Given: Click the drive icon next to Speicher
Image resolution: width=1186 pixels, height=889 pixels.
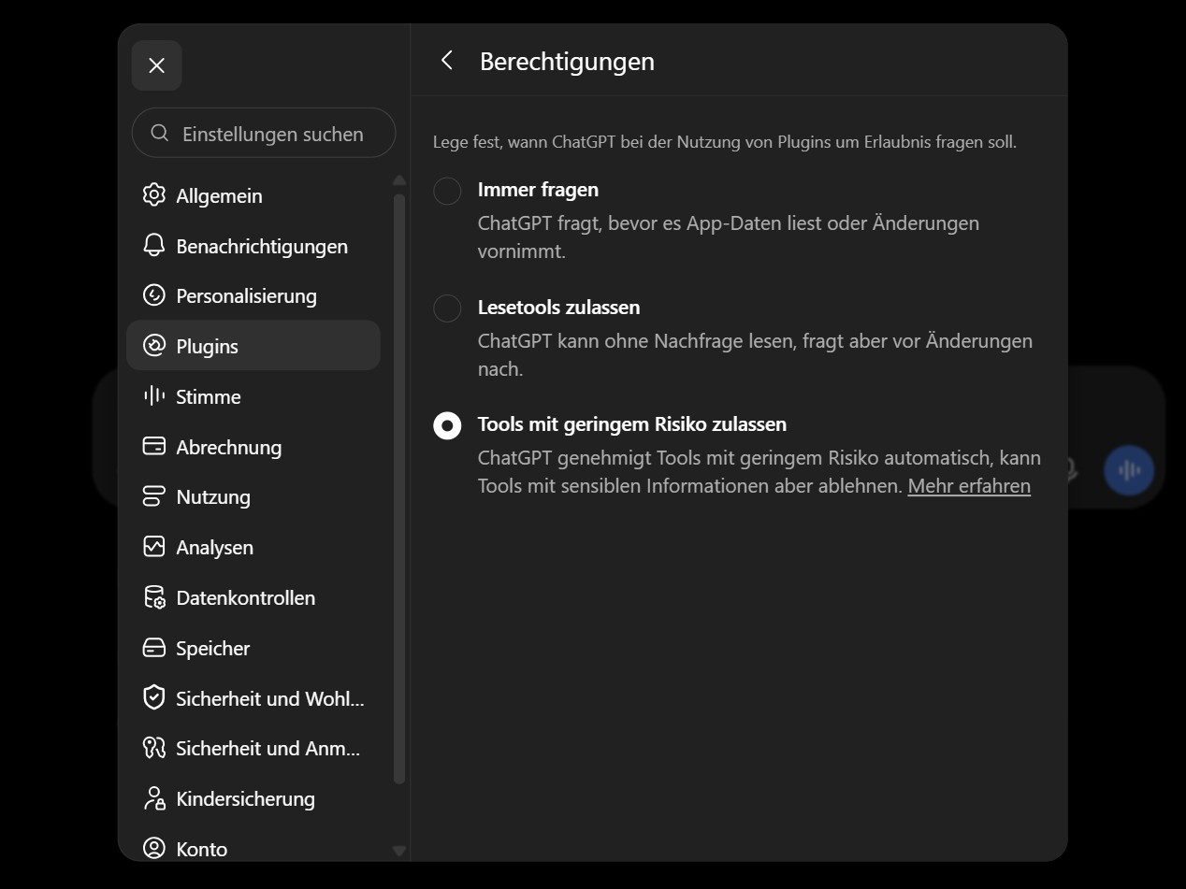Looking at the screenshot, I should [153, 648].
